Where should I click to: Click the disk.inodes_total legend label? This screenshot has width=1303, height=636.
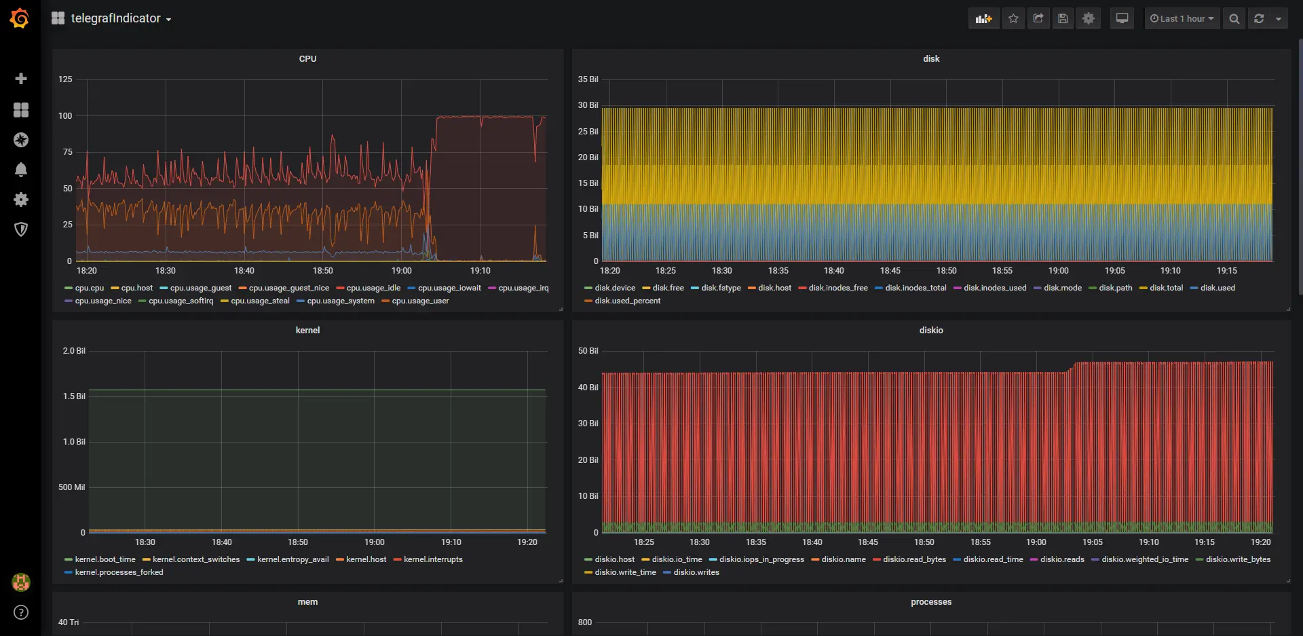[x=915, y=288]
